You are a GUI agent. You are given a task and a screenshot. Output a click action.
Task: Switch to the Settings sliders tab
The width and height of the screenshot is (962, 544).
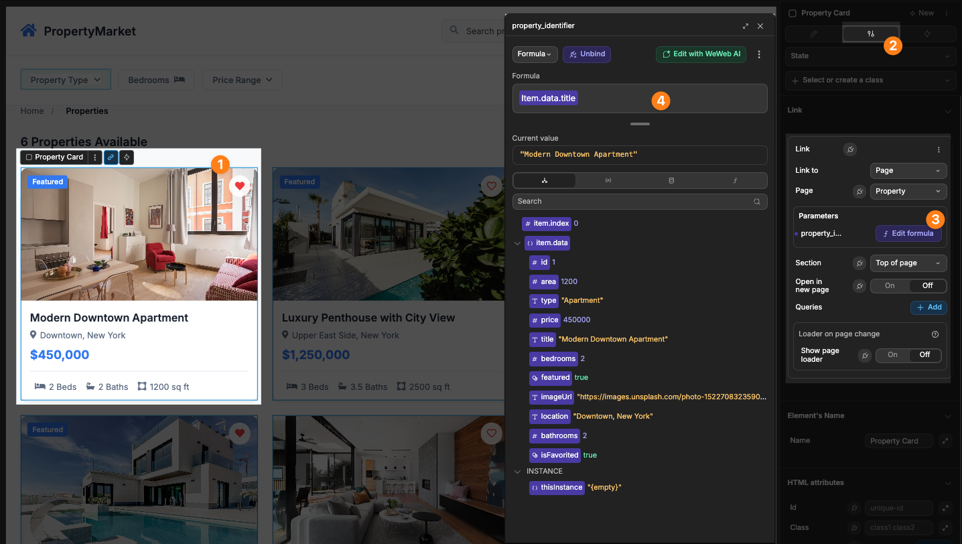click(x=871, y=33)
